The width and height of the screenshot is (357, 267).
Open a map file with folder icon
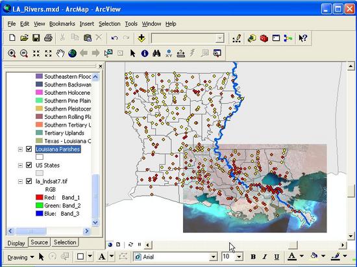[24, 38]
